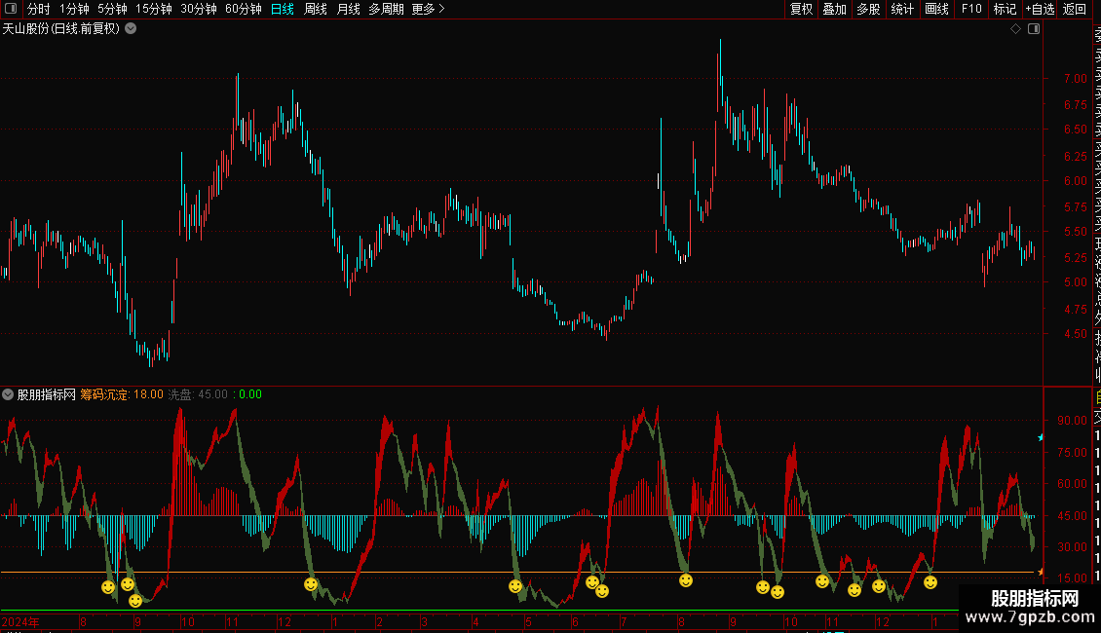
Task: Click the 15.00 indicator axis label
Action: tap(1072, 577)
